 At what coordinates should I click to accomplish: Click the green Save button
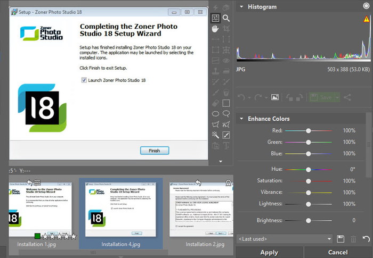pyautogui.click(x=322, y=97)
